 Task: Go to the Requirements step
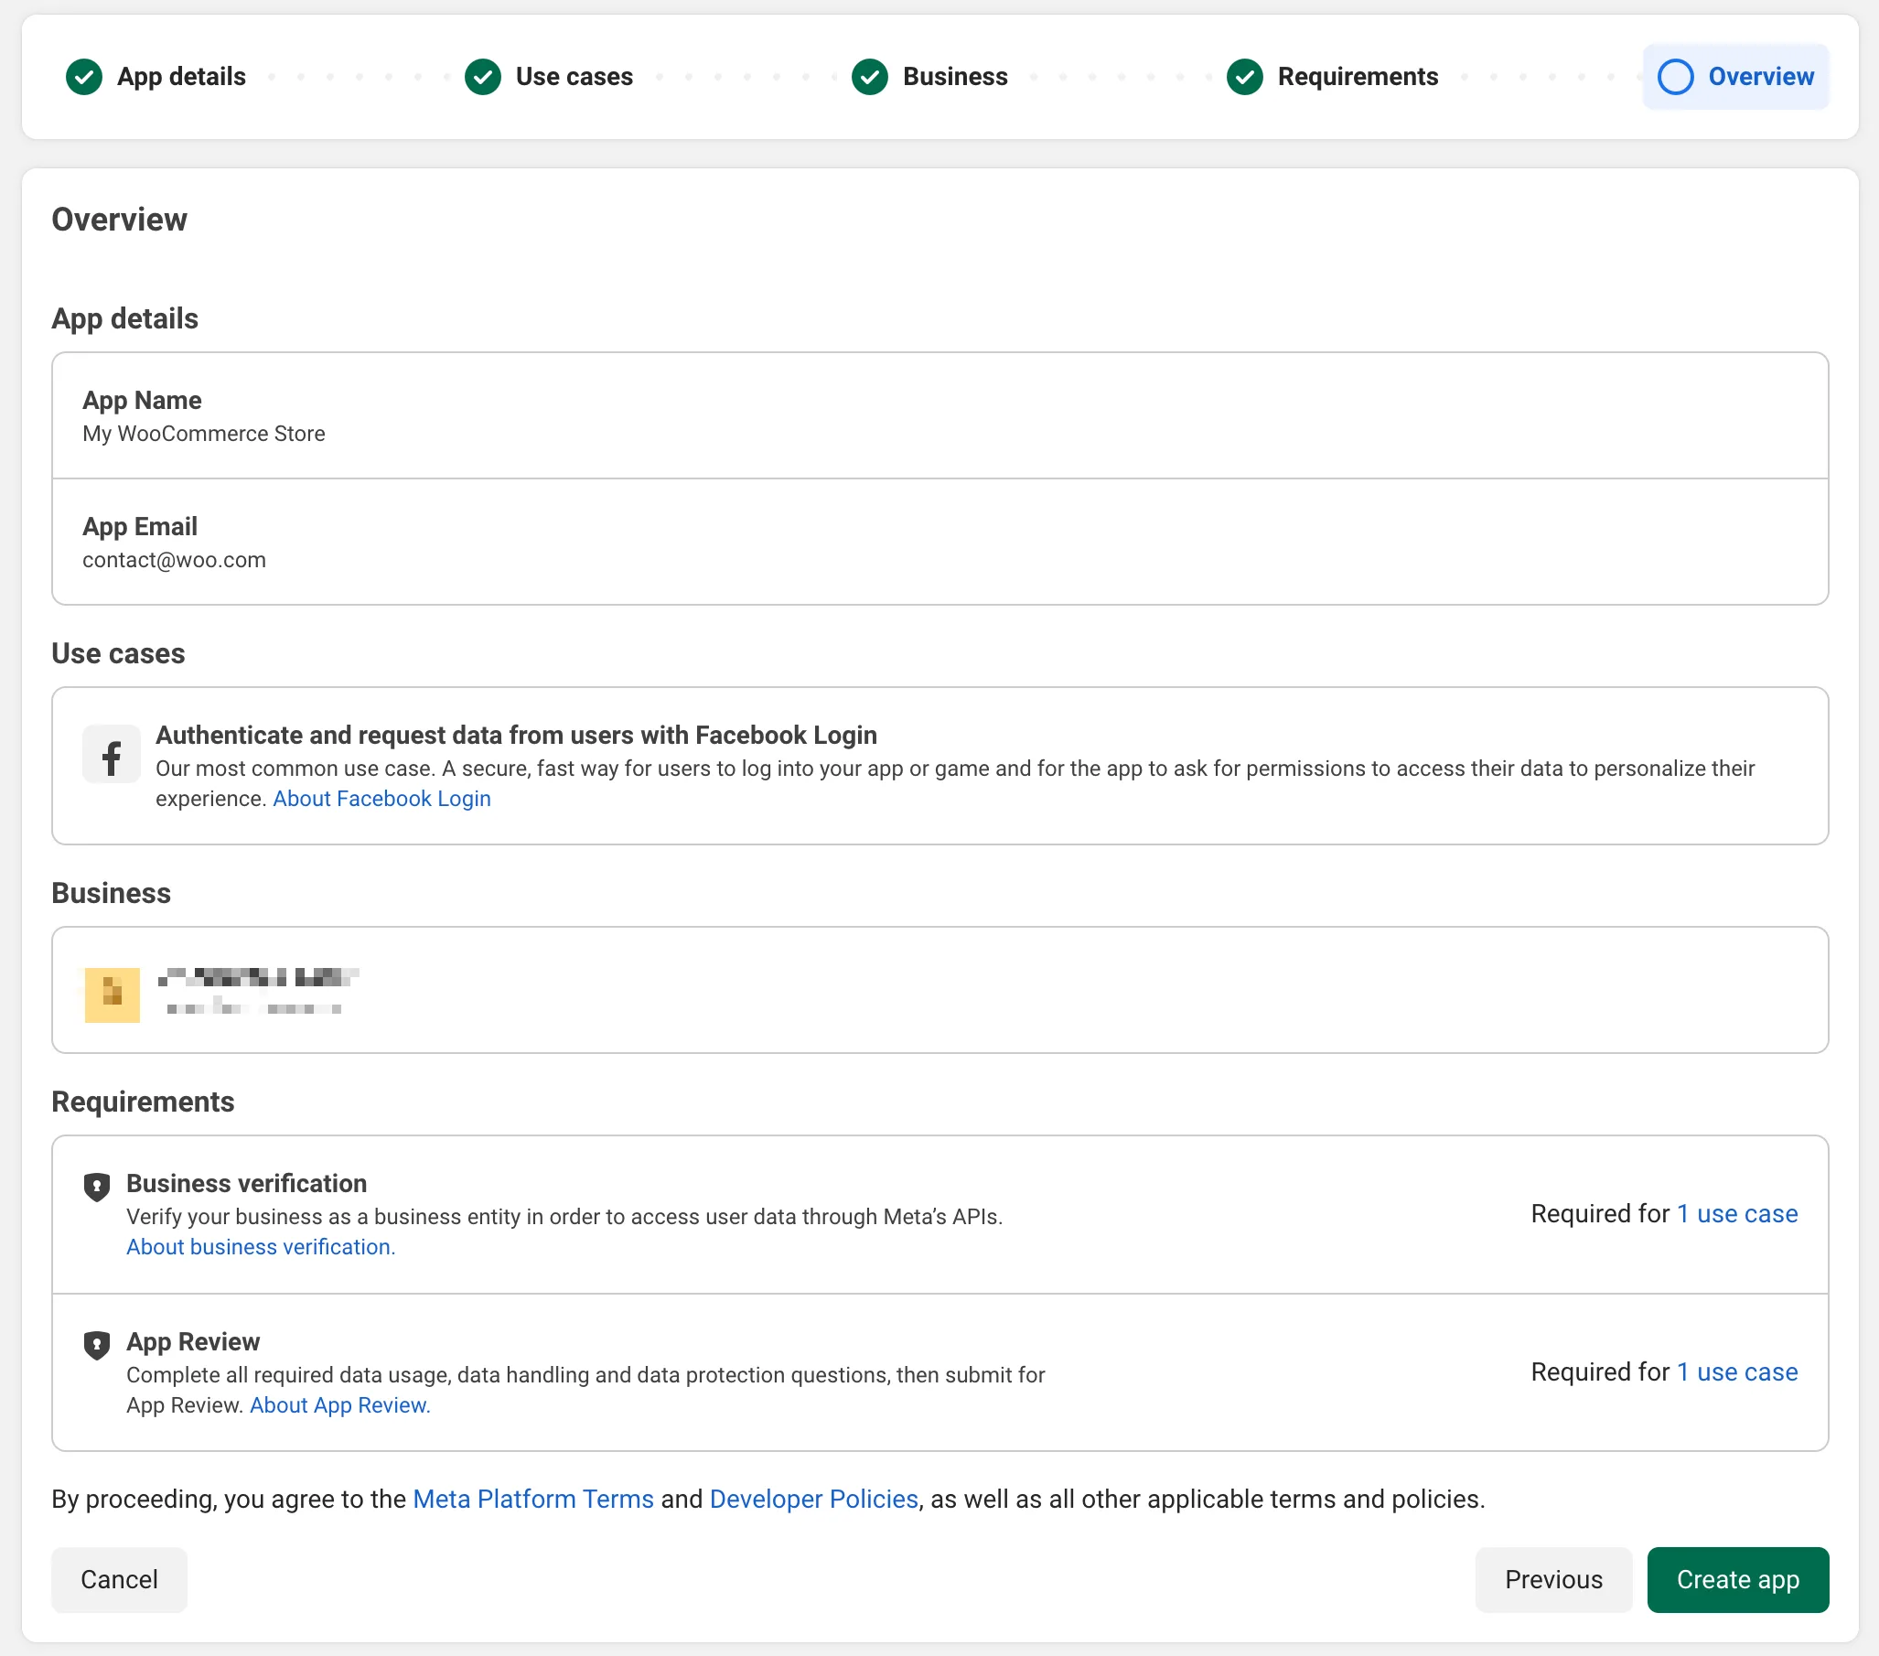pos(1332,77)
